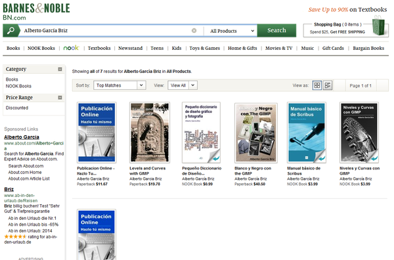Image resolution: width=394 pixels, height=260 pixels.
Task: Open the Movies & TV menu
Action: [x=279, y=48]
